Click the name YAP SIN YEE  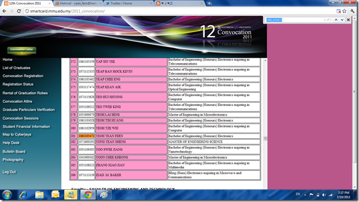click(105, 62)
